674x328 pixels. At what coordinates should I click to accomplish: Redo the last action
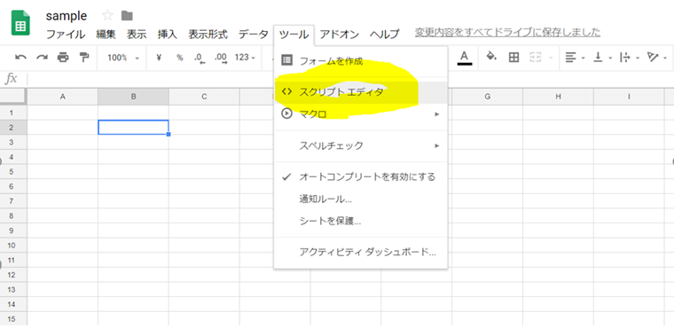(42, 57)
